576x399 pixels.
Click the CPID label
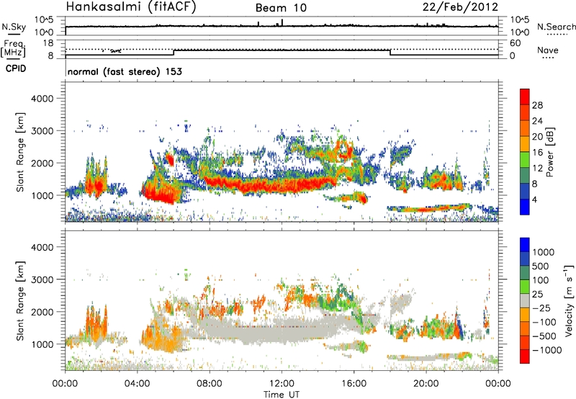pos(16,68)
